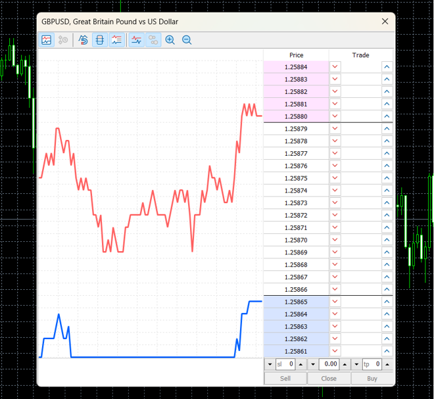
Task: Click the Buy button
Action: point(372,378)
